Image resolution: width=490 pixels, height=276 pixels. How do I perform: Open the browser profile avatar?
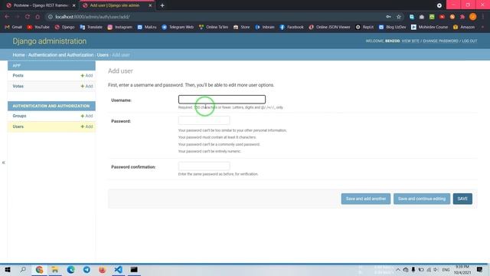(x=473, y=17)
